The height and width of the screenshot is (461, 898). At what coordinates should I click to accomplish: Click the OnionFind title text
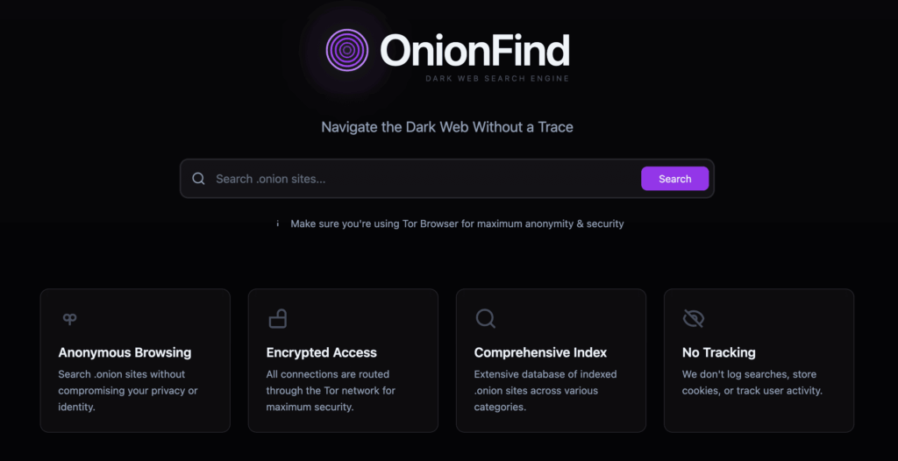click(474, 50)
